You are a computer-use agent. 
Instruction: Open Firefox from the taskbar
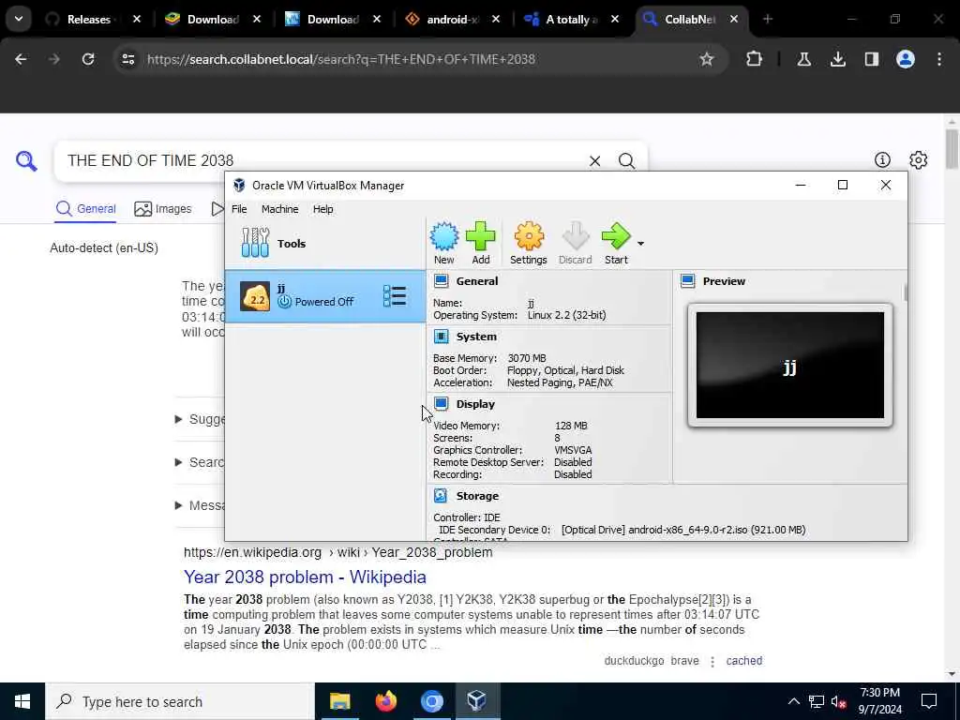point(385,701)
